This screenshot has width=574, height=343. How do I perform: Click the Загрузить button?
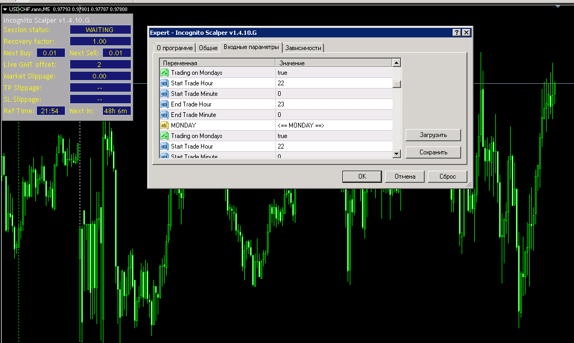tap(433, 135)
